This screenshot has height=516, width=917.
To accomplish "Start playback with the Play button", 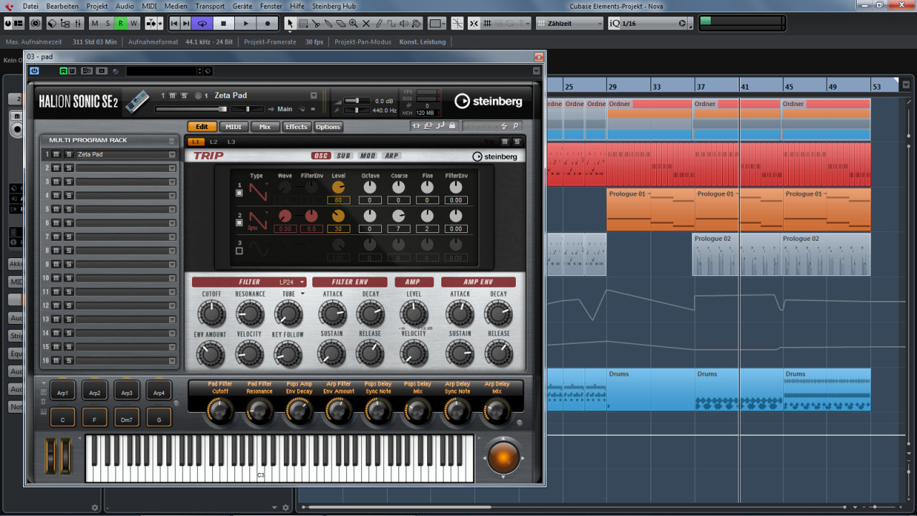I will [x=246, y=24].
